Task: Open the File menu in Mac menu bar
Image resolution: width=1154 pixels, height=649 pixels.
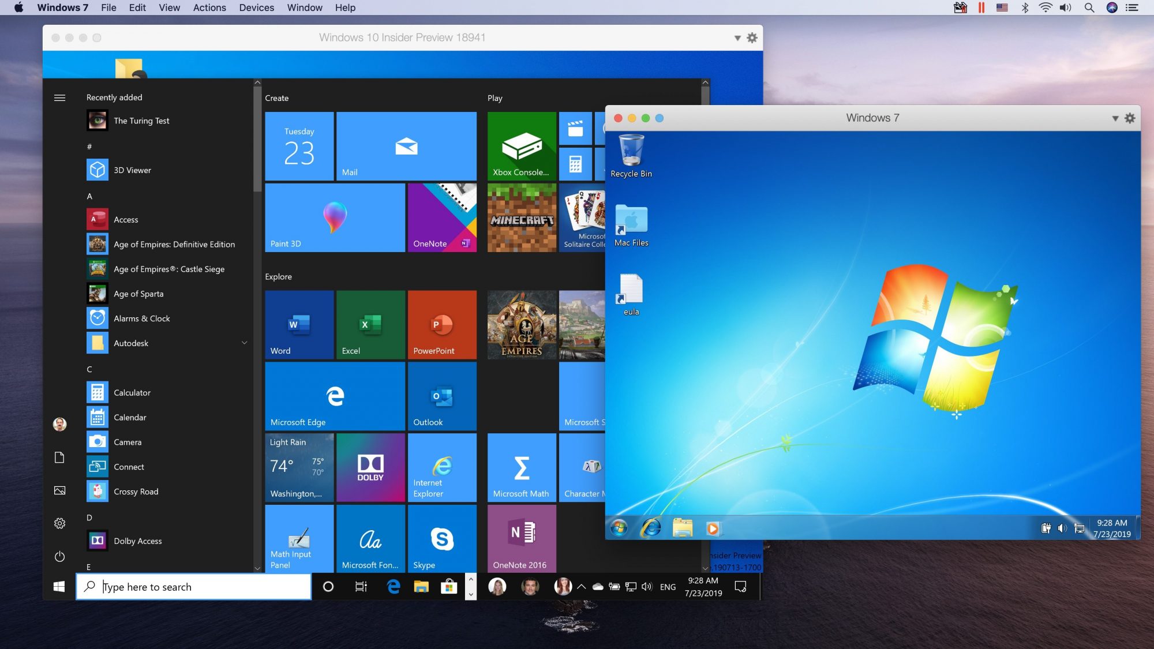Action: (108, 7)
